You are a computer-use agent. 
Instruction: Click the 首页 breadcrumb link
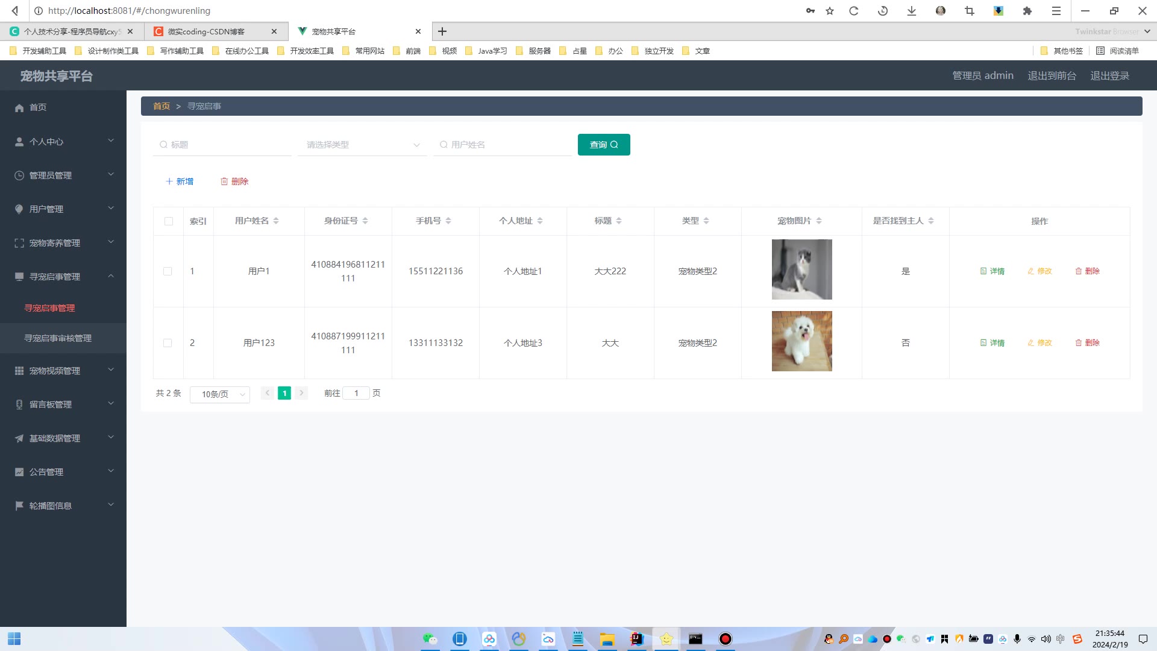pyautogui.click(x=161, y=106)
